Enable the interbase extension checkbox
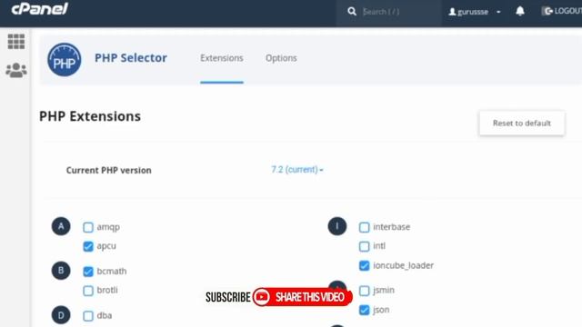Screen dimensions: 582x327 pos(364,227)
